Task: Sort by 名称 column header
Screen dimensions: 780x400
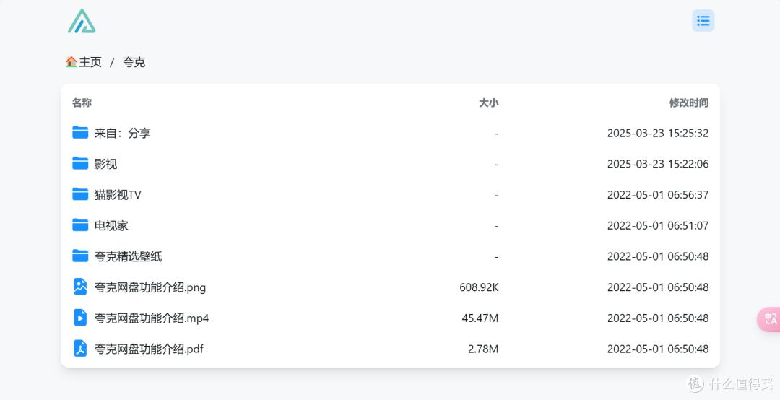Action: pos(82,103)
